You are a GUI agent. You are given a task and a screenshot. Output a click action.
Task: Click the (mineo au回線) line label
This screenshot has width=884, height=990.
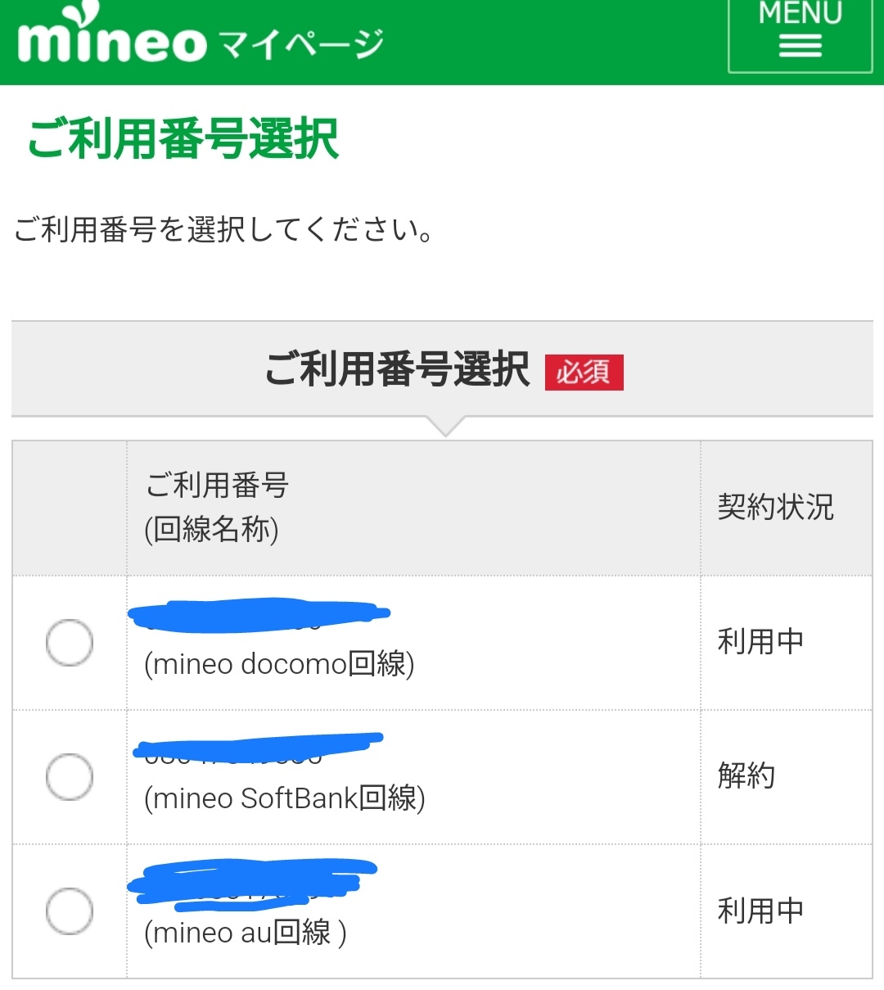(245, 933)
